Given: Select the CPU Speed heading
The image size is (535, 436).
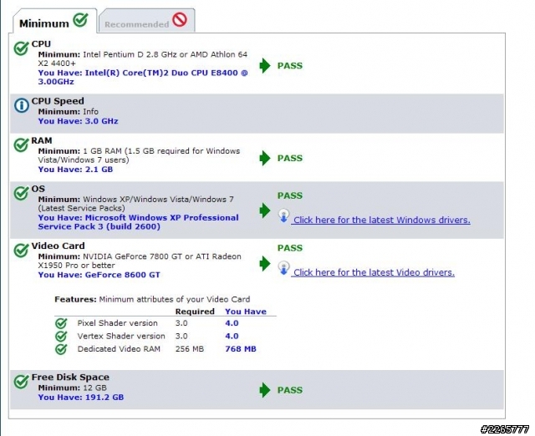Looking at the screenshot, I should (x=58, y=101).
